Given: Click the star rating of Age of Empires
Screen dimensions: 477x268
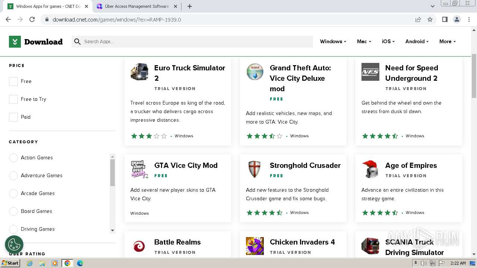Looking at the screenshot, I should coord(380,213).
